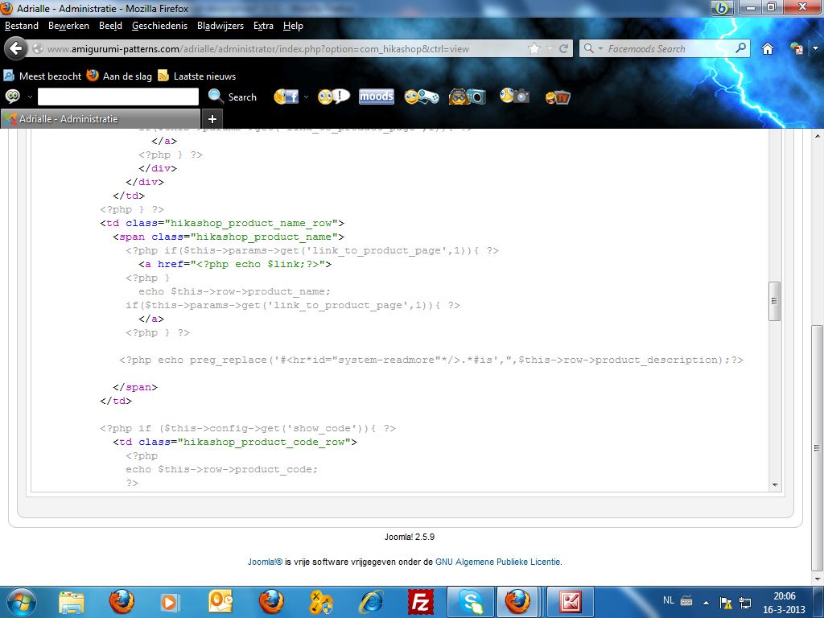Open Skype from the taskbar

pyautogui.click(x=470, y=601)
